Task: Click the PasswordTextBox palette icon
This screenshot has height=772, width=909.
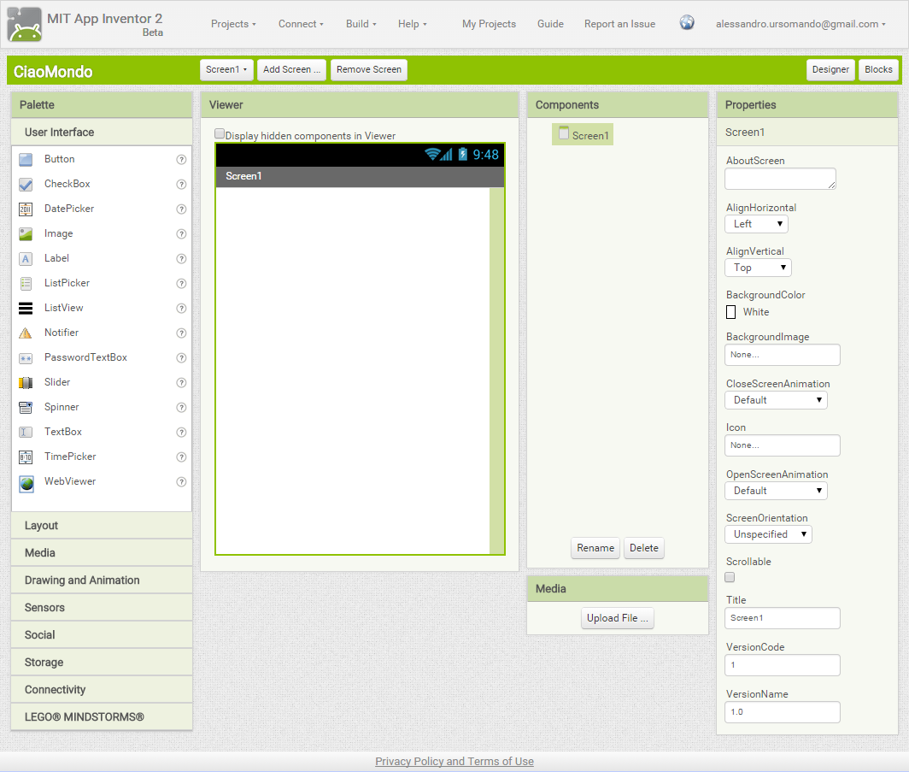Action: (x=26, y=358)
